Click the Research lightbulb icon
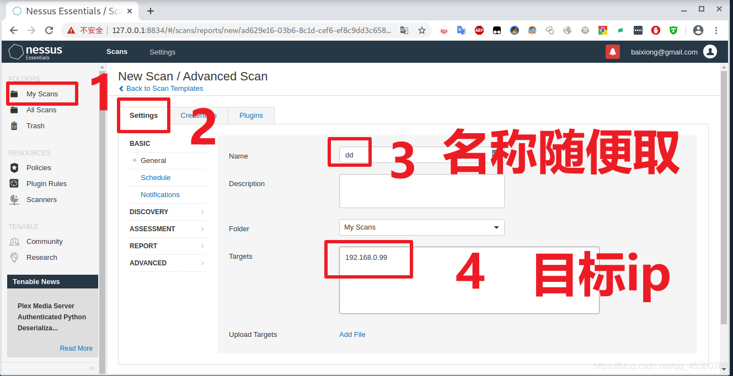 pos(15,257)
